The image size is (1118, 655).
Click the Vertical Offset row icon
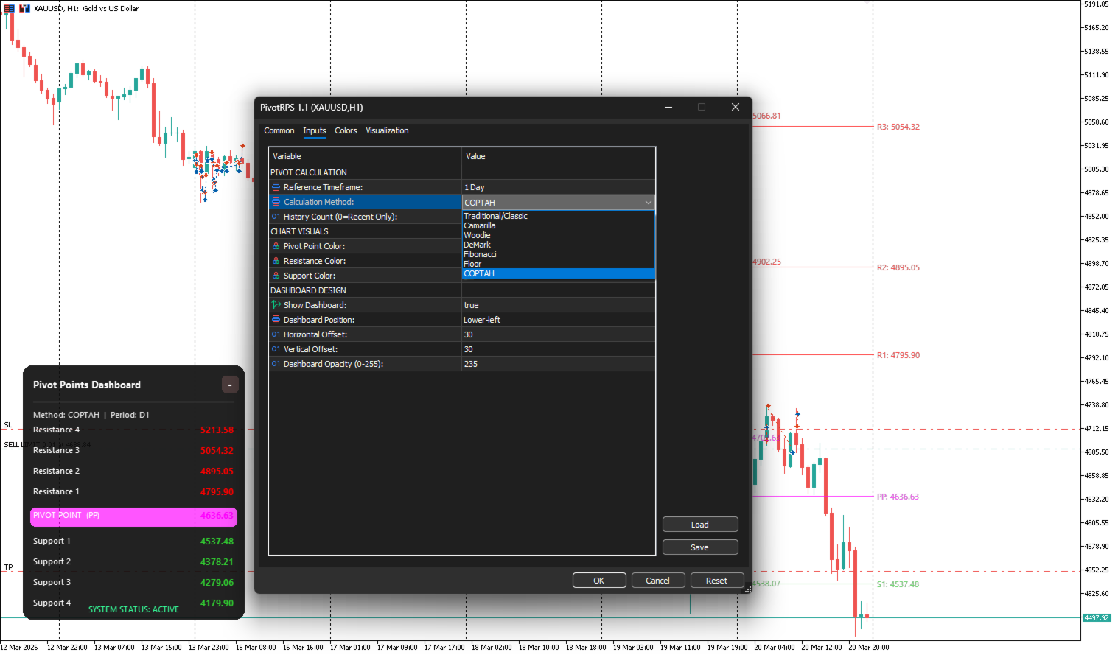click(x=276, y=349)
